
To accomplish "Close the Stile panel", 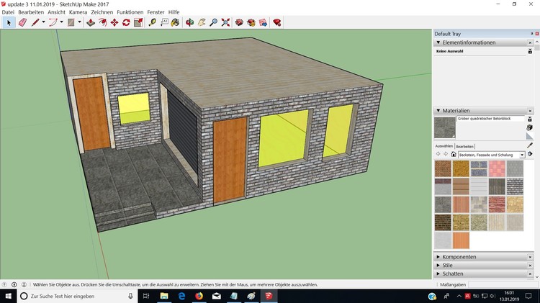I will 530,266.
